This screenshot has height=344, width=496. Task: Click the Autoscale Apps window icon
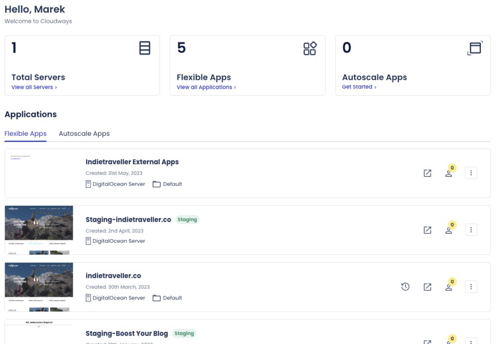pyautogui.click(x=475, y=48)
